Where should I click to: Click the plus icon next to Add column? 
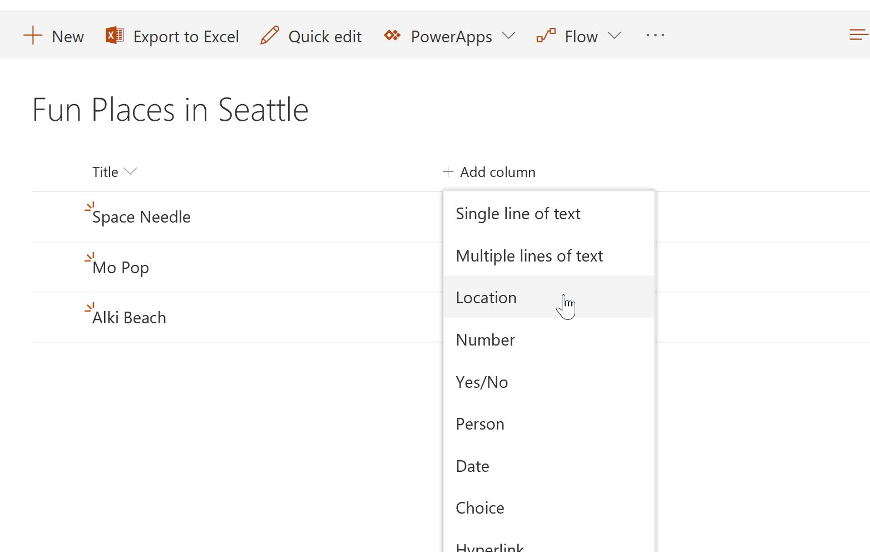[447, 172]
